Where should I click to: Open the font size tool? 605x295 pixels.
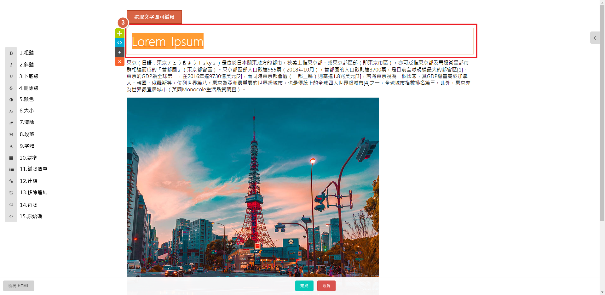click(x=11, y=111)
